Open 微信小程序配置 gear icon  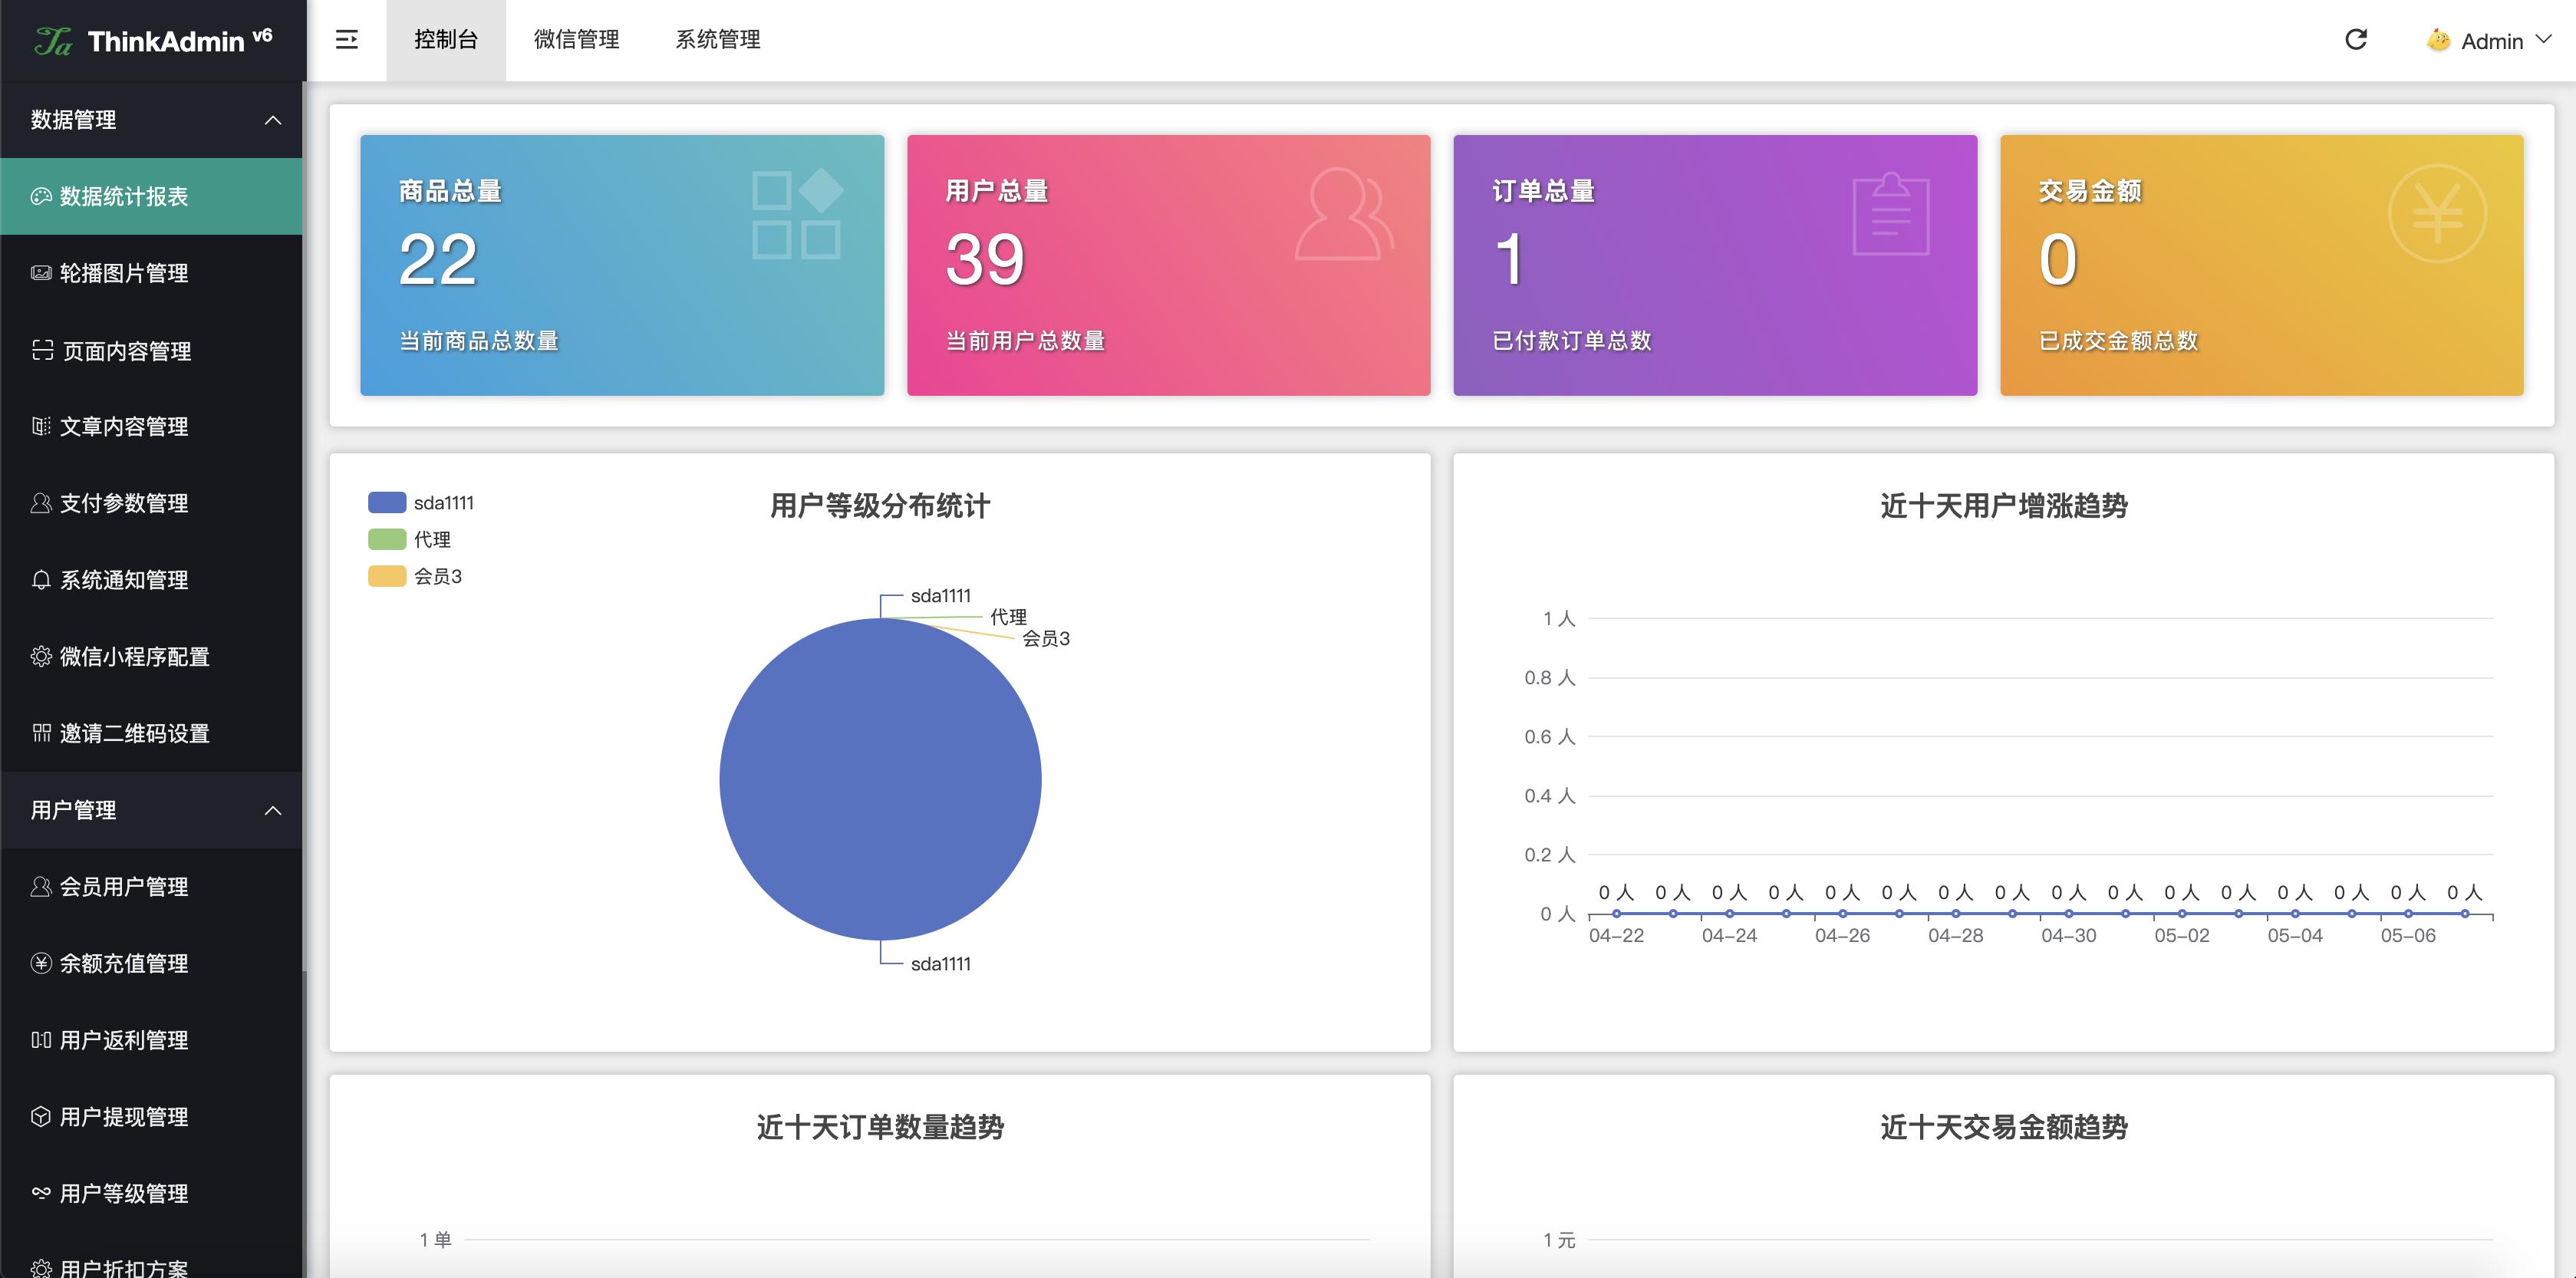point(40,656)
